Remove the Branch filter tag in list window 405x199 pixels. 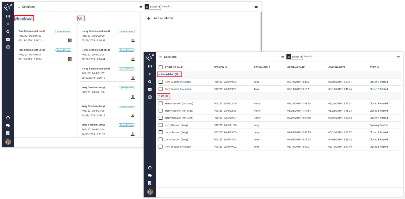(x=301, y=57)
